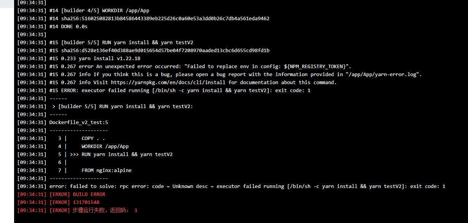Screen dimensions: 468x223
Task: Click the sha256:516025082813 hash line
Action: 143,19
